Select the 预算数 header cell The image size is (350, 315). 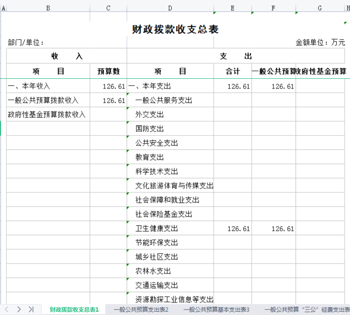[x=108, y=71]
